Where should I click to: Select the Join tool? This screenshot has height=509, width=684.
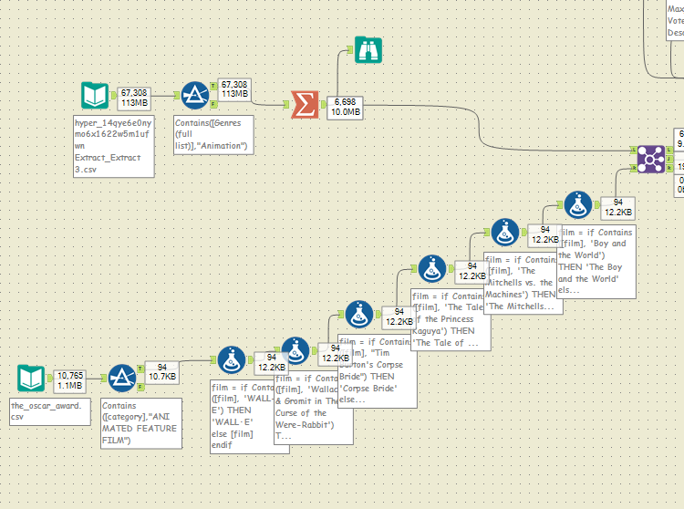click(x=651, y=160)
